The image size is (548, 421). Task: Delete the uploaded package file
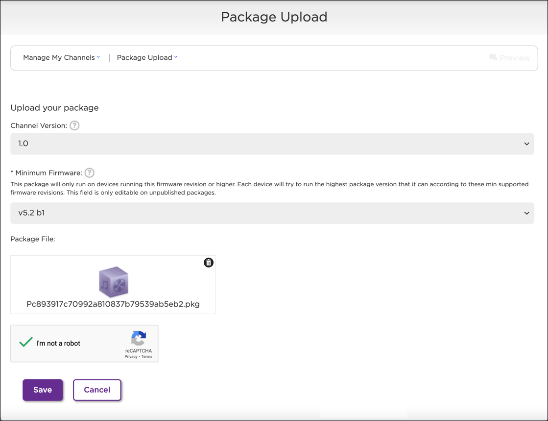(209, 263)
